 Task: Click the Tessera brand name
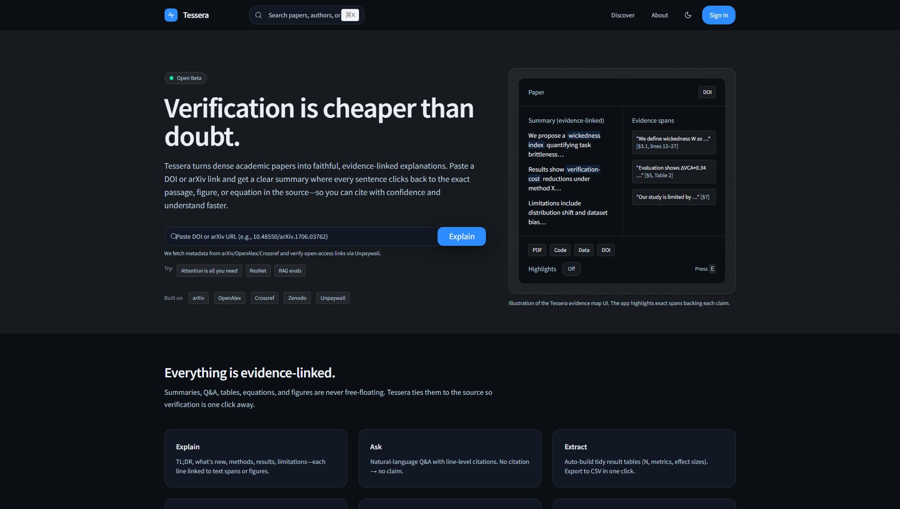[x=196, y=15]
